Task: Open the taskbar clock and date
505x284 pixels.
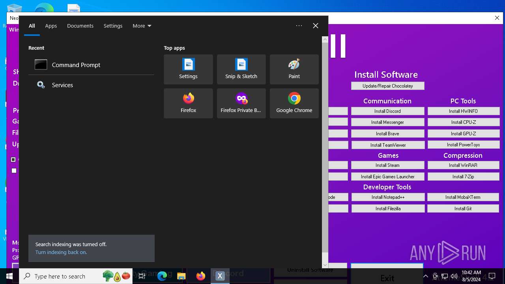Action: point(471,276)
